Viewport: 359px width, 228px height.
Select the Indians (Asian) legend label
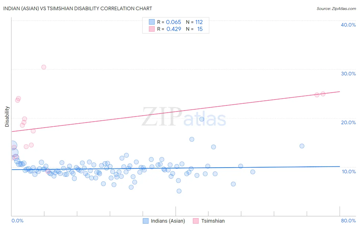[168, 221]
